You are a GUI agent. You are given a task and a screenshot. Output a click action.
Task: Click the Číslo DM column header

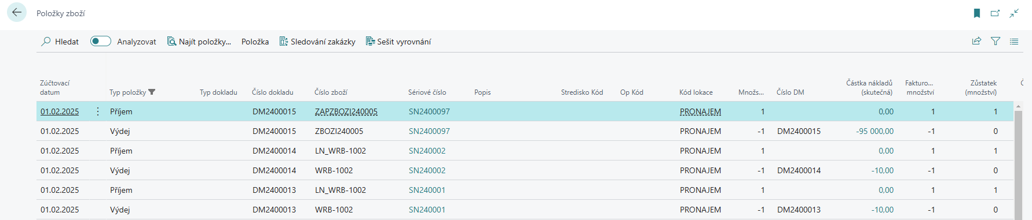[791, 92]
